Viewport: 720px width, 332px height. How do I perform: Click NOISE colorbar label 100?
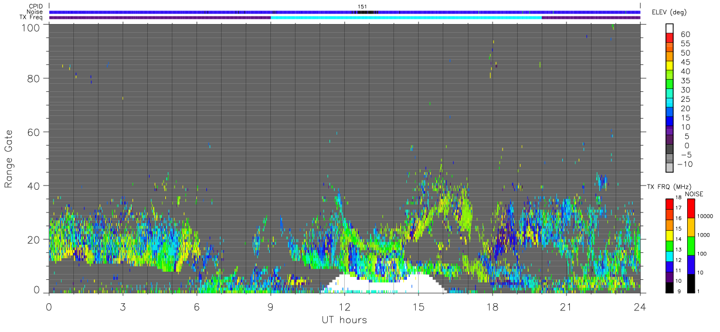click(x=702, y=255)
